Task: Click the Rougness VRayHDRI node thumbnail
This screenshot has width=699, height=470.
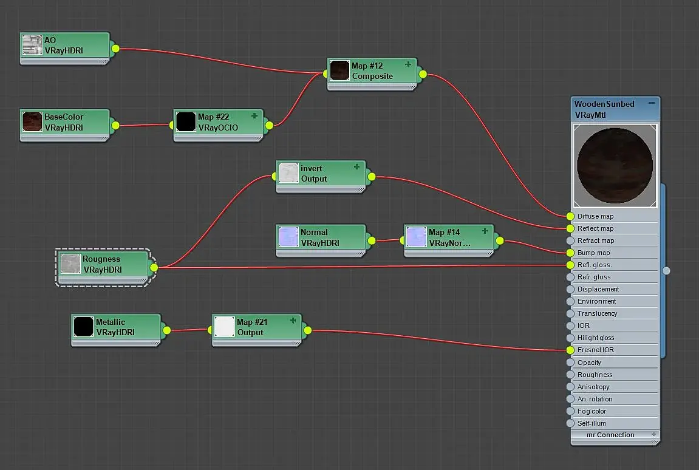Action: pos(70,264)
